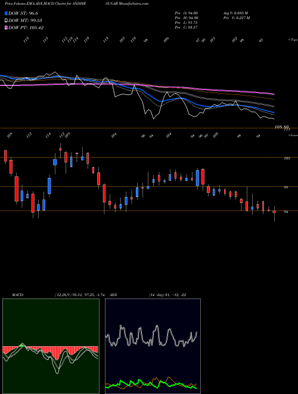Open the MACD indicator chart panel
This screenshot has height=394, width=298.
[x=51, y=346]
